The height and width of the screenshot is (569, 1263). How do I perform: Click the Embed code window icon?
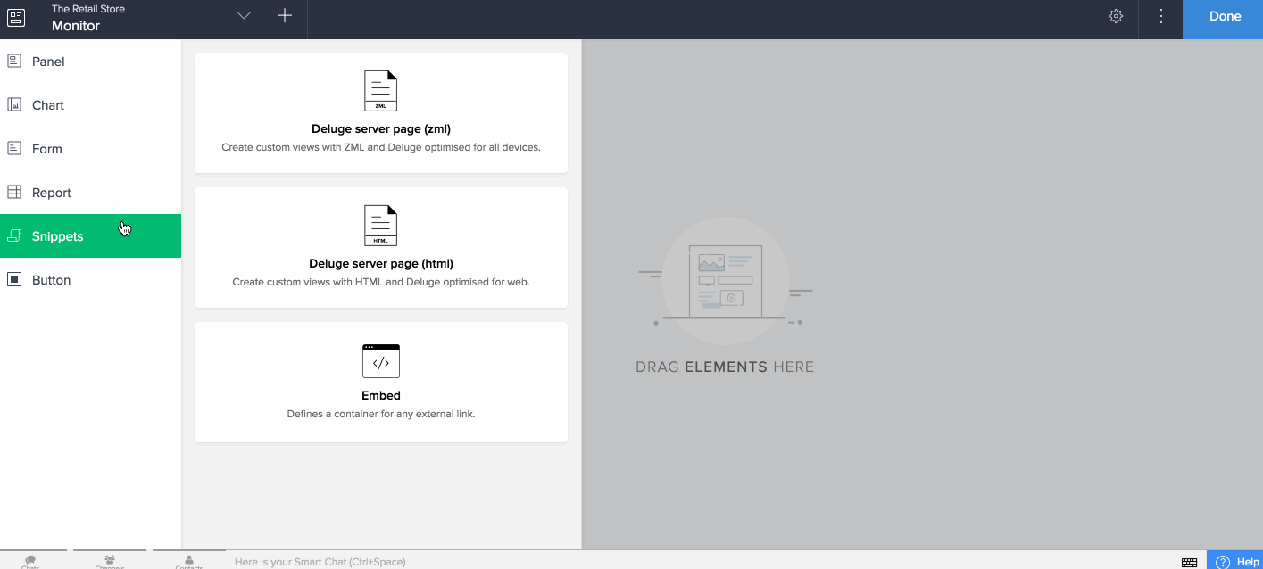[381, 361]
